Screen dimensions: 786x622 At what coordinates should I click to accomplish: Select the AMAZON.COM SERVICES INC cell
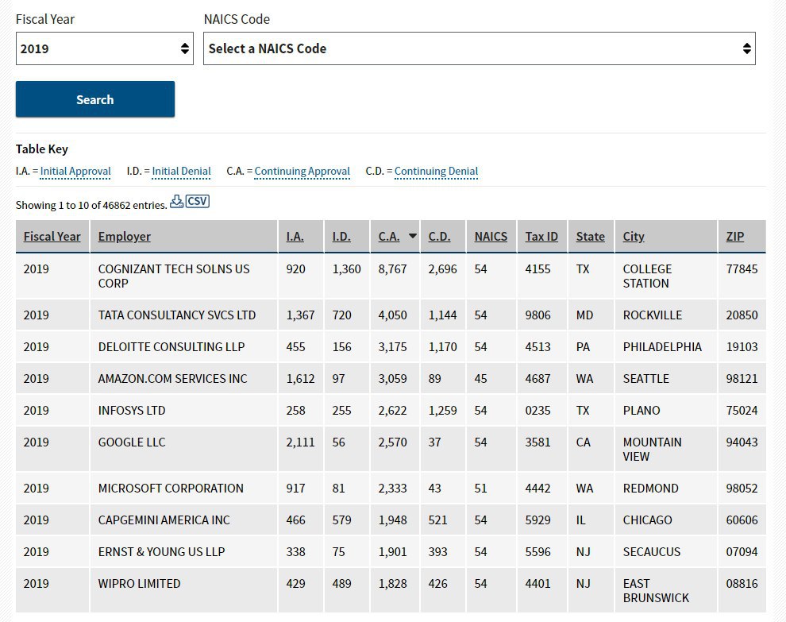184,378
